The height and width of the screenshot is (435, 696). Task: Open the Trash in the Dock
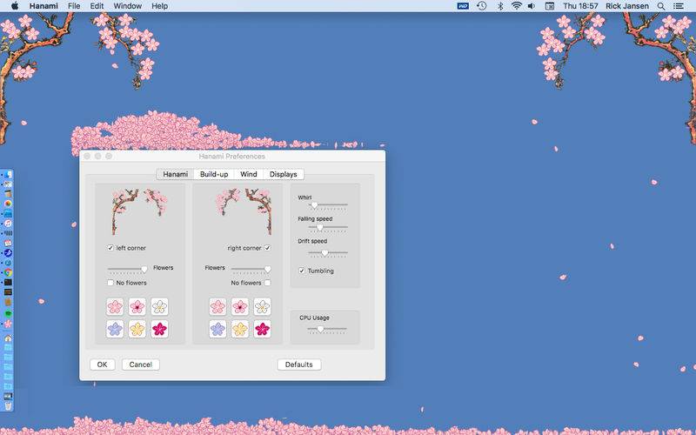(8, 406)
